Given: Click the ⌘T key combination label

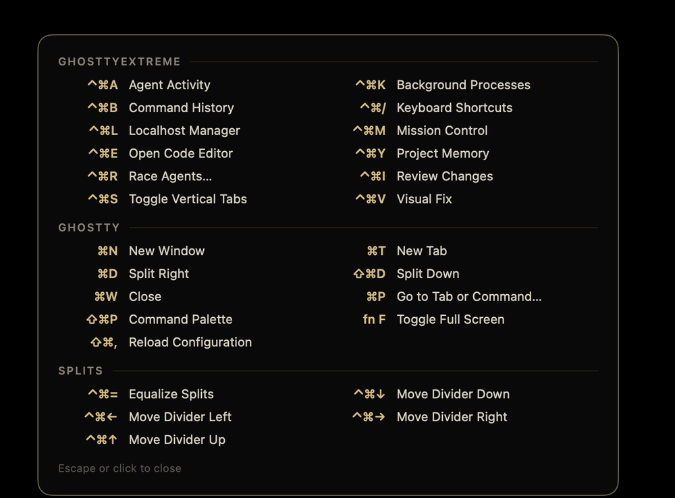Looking at the screenshot, I should (x=376, y=251).
